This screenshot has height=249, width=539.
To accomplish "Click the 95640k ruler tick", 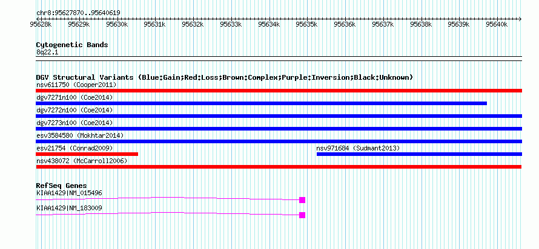I will [497, 24].
